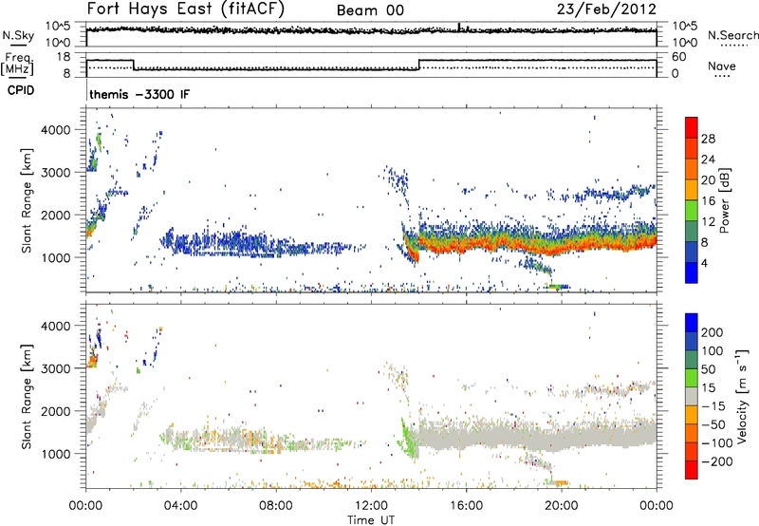759x526 pixels.
Task: Click the 'N.Search' legend label
Action: tap(733, 35)
